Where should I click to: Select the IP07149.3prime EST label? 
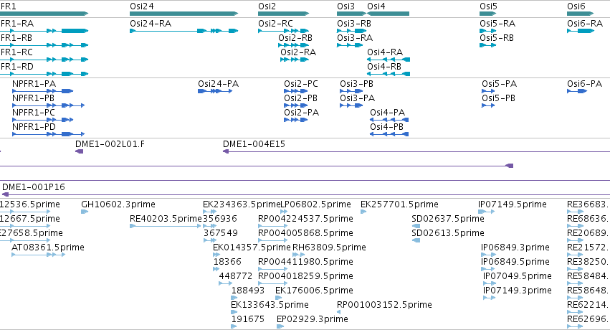tap(518, 291)
